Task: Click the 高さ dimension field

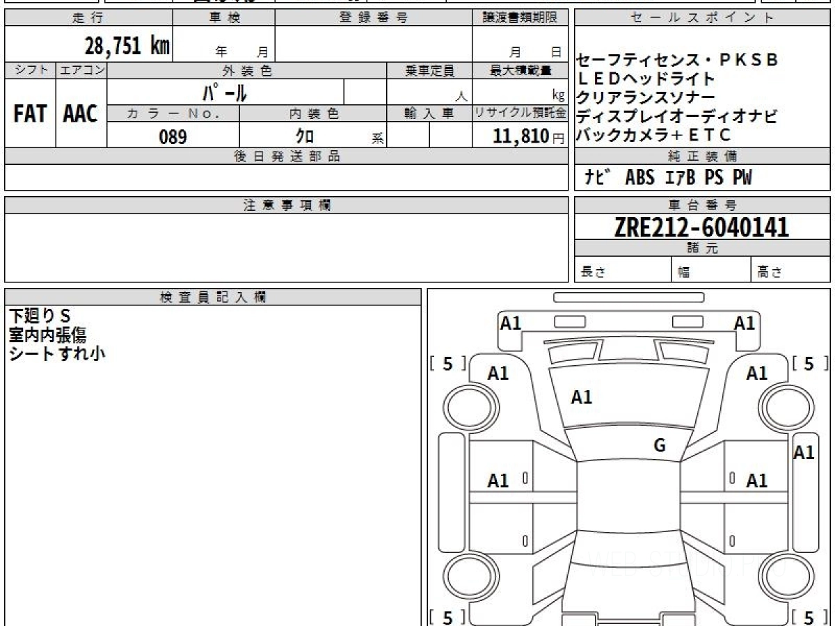Action: pyautogui.click(x=791, y=271)
